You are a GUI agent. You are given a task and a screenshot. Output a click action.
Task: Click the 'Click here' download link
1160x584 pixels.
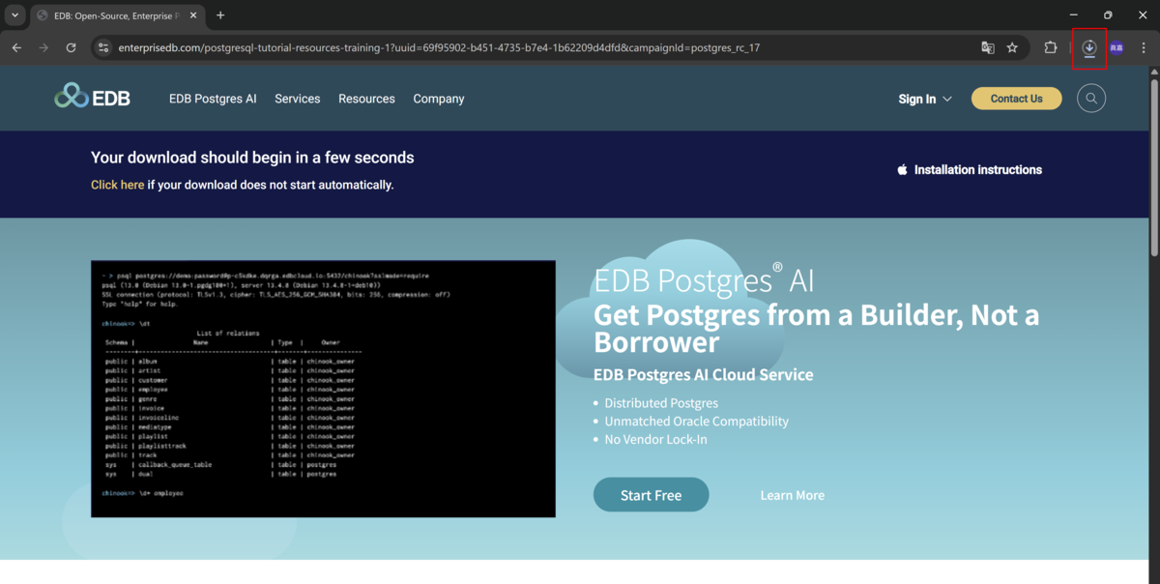117,185
